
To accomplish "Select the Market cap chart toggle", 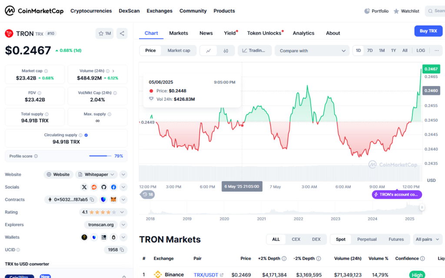I will [x=179, y=50].
